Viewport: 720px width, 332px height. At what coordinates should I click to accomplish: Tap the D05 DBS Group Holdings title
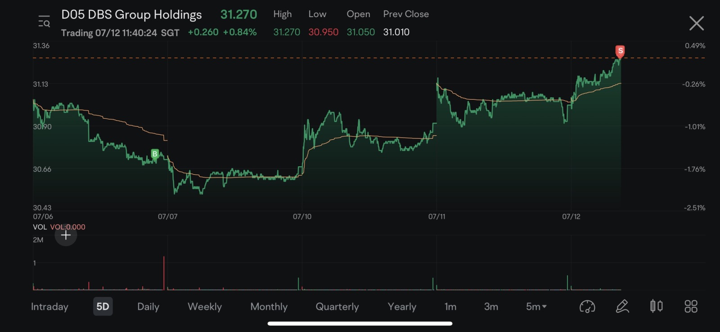click(131, 15)
